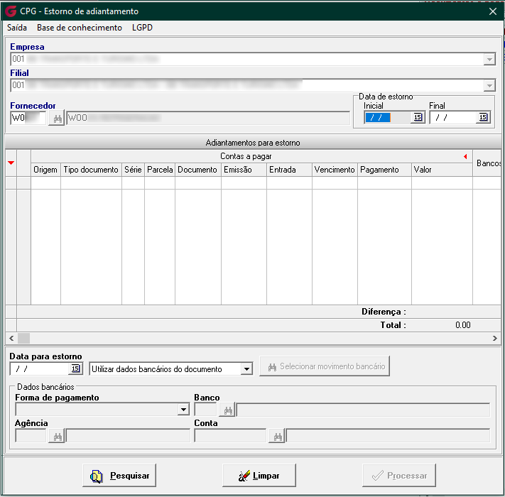Image resolution: width=505 pixels, height=497 pixels.
Task: Click Agência search binoculars icon
Action: tap(57, 437)
